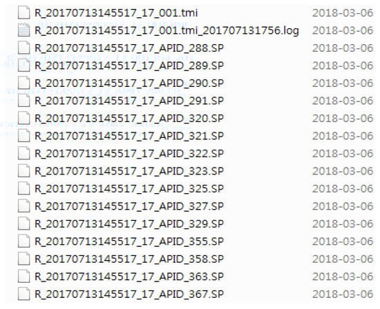Select the 001.tmi_201707131756.log filename
This screenshot has width=380, height=309.
pyautogui.click(x=167, y=30)
